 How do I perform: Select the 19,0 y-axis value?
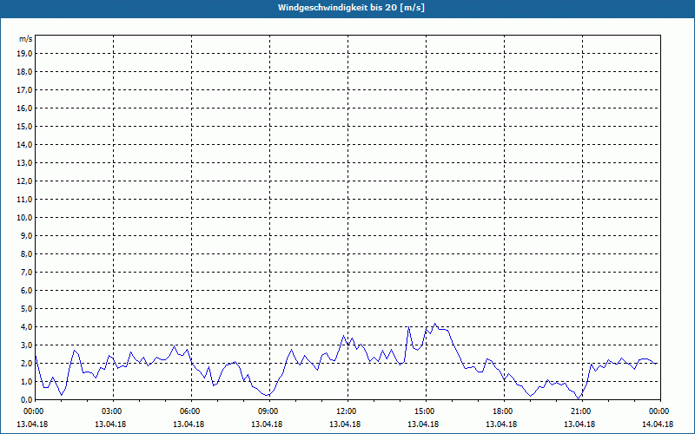24,54
